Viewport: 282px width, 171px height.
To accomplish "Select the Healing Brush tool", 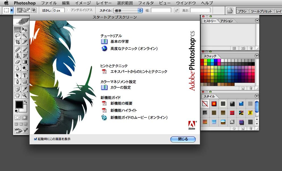I will click(18, 49).
